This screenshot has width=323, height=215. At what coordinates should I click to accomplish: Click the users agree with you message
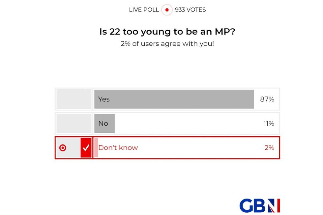(167, 43)
